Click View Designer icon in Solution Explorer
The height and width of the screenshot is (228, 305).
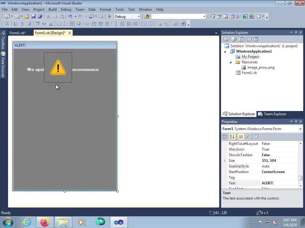(x=256, y=39)
